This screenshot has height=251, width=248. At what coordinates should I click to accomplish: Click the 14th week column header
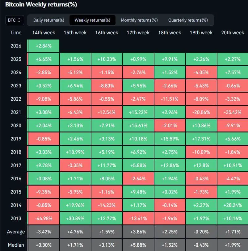44,33
